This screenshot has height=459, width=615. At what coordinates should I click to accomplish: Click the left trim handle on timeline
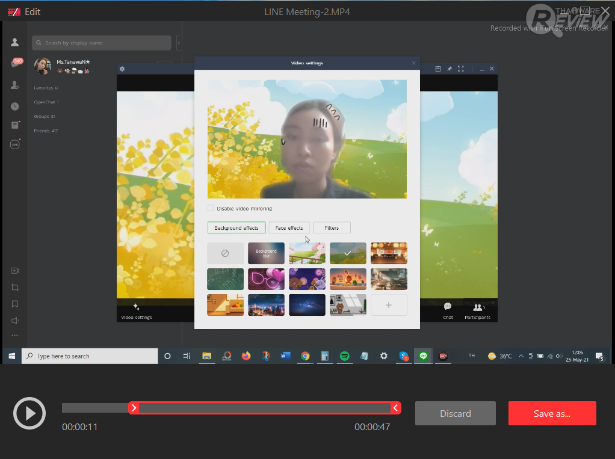pyautogui.click(x=134, y=408)
